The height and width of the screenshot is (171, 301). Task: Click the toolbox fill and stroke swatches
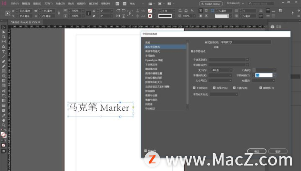3,135
